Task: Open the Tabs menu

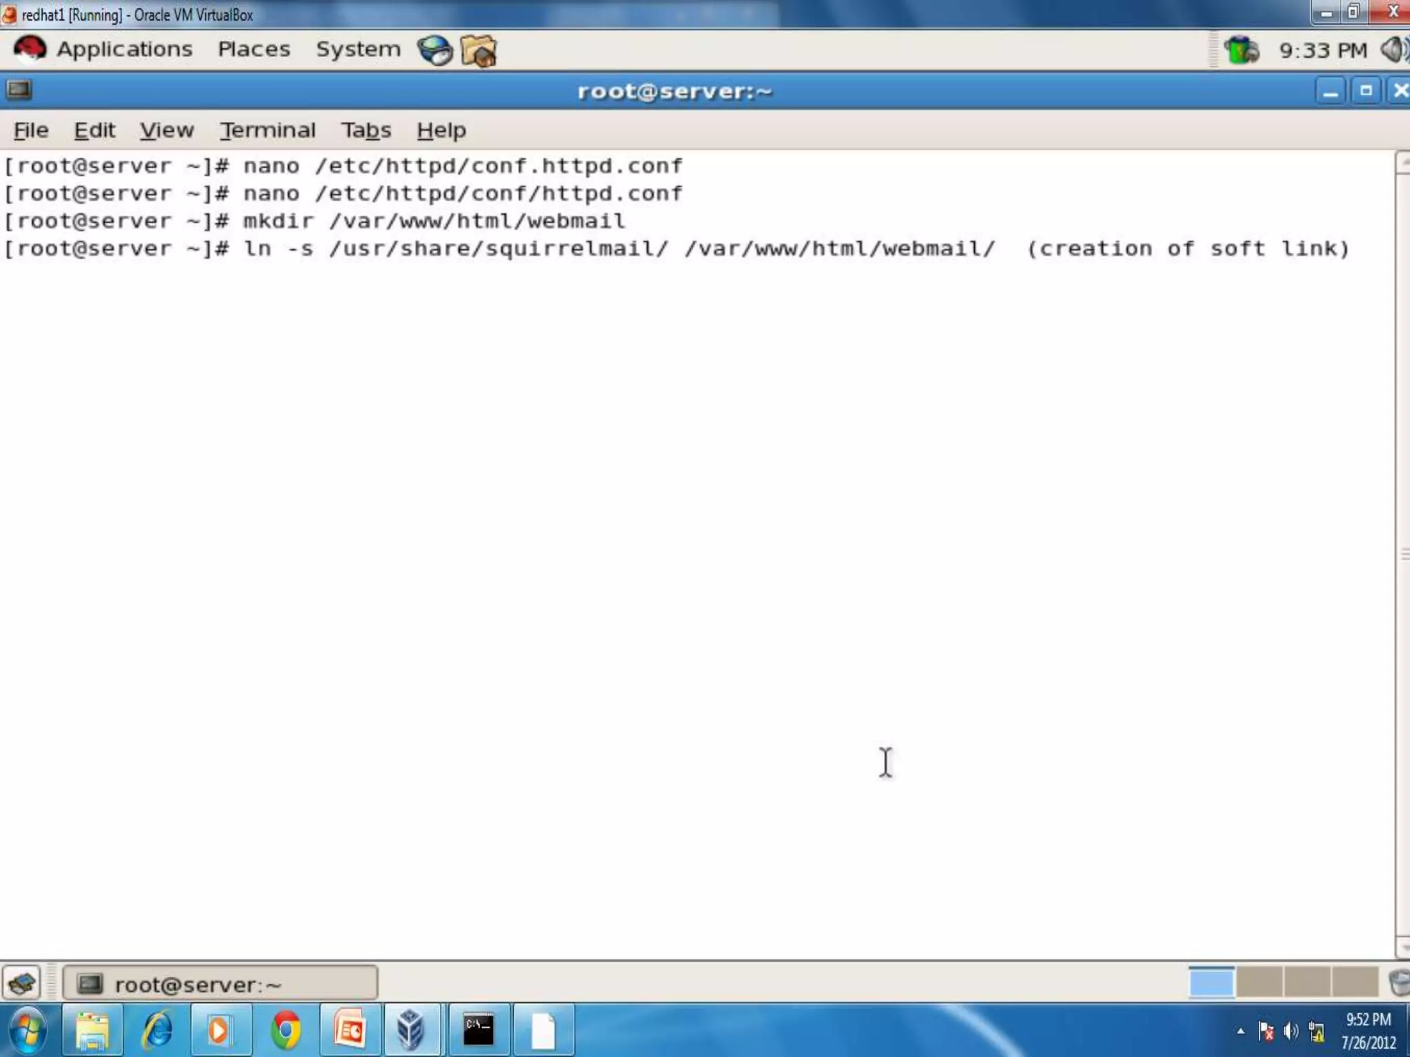Action: click(x=366, y=130)
